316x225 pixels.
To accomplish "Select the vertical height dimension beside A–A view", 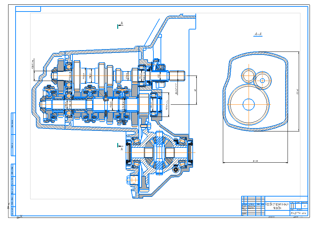I will [298, 91].
